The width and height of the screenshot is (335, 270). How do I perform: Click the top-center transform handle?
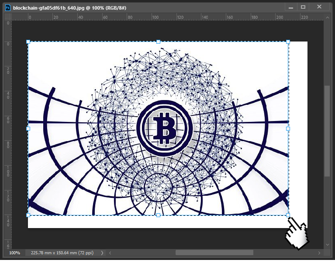[x=158, y=42]
